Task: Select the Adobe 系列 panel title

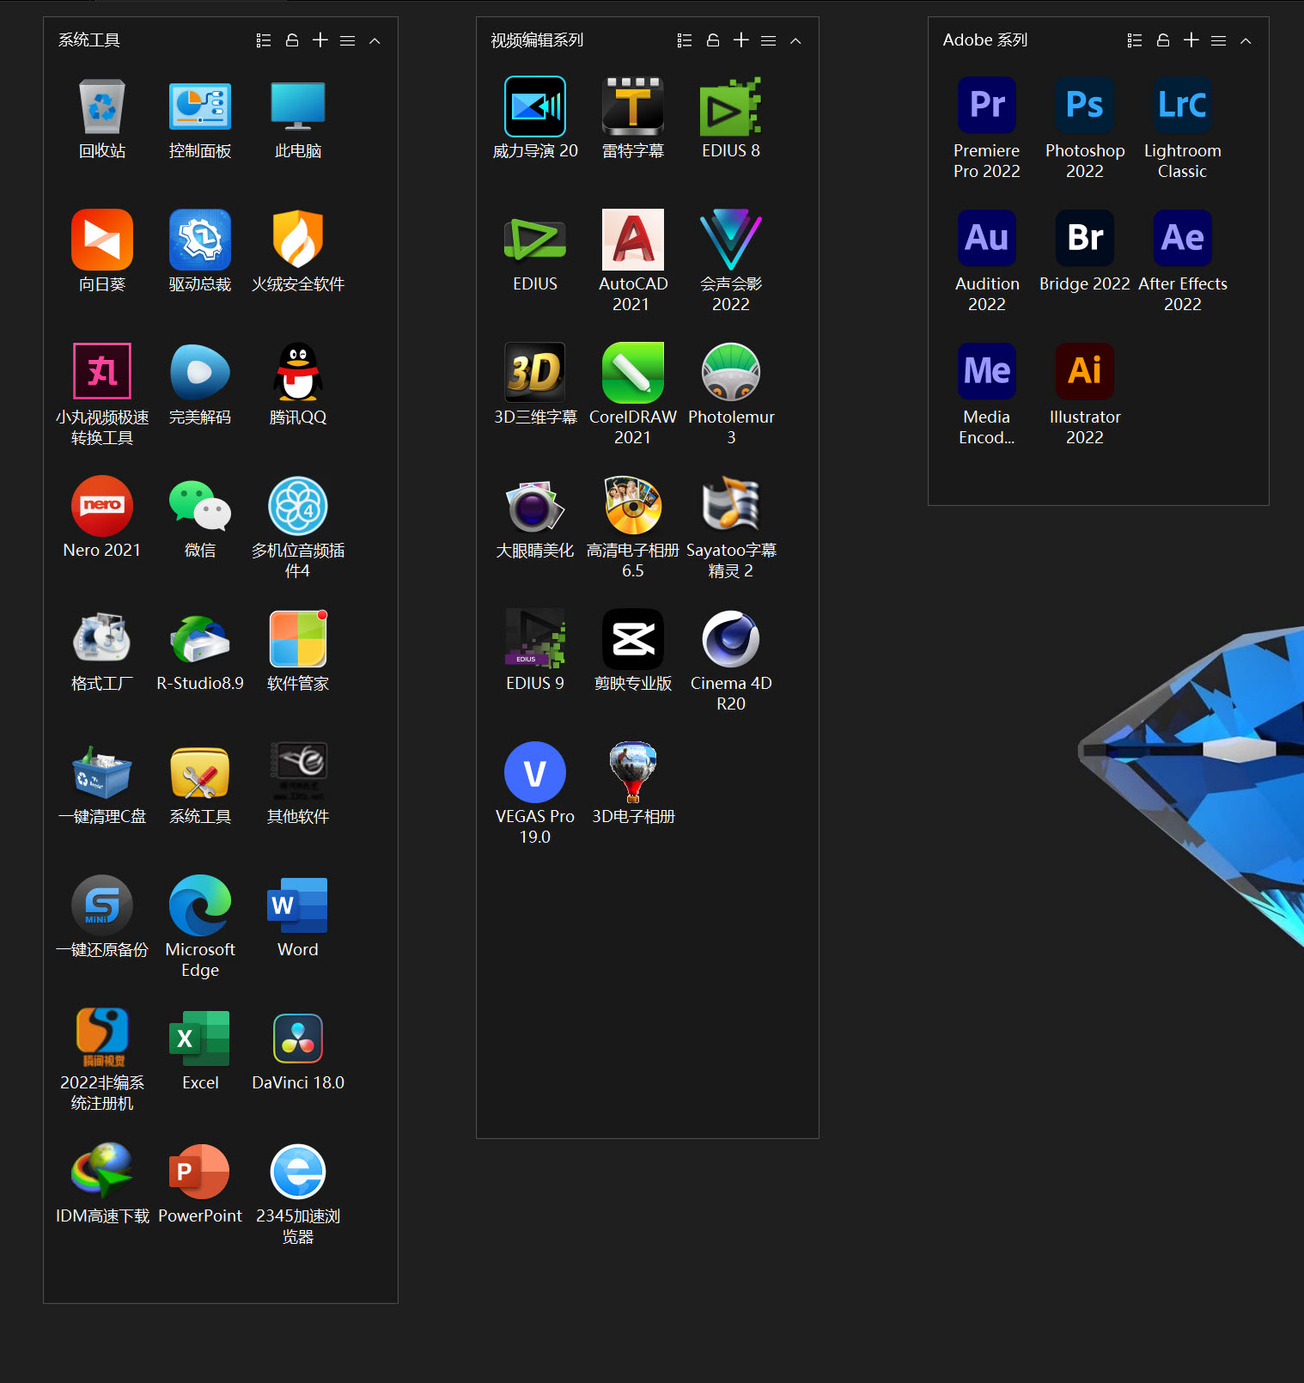Action: [x=985, y=40]
